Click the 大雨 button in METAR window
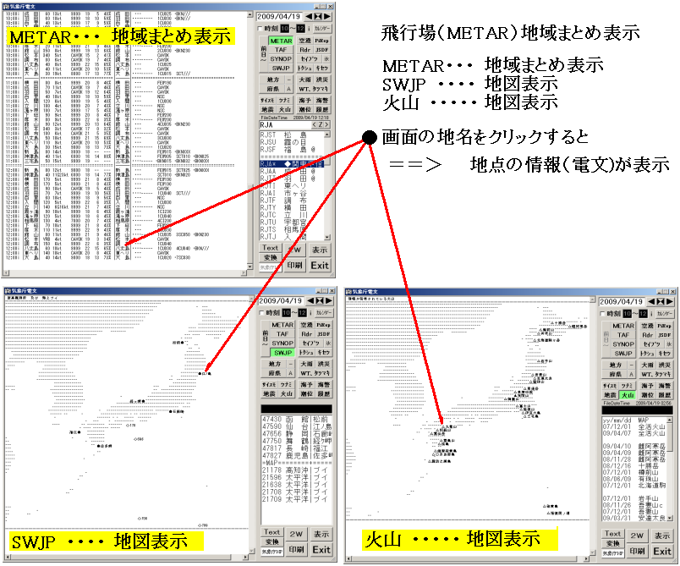Image resolution: width=680 pixels, height=566 pixels. point(304,80)
